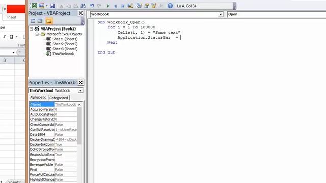Click the AccuracyVersion property row

(53, 109)
